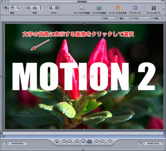Open the ビヘイビアを追加 gear icon

click(82, 8)
